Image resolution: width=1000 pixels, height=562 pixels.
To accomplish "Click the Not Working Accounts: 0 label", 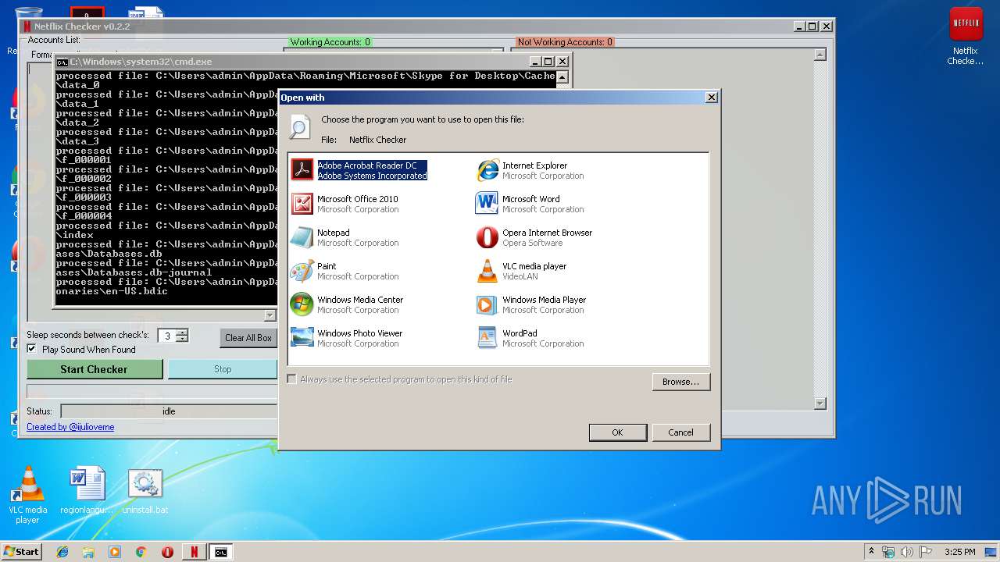I will (x=565, y=42).
